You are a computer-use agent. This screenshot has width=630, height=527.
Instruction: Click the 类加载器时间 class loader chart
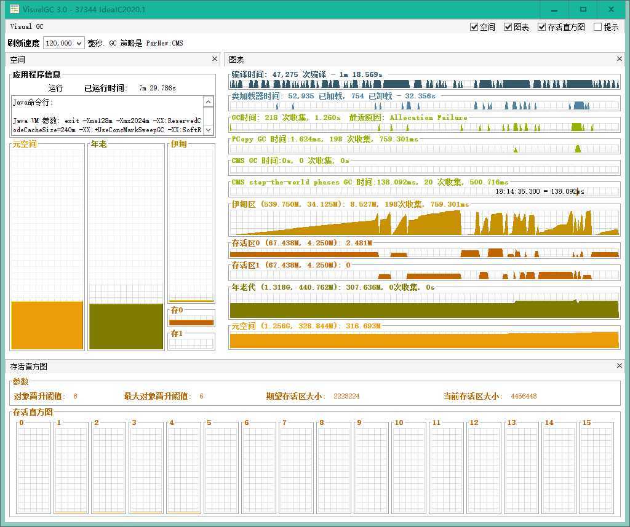click(424, 106)
